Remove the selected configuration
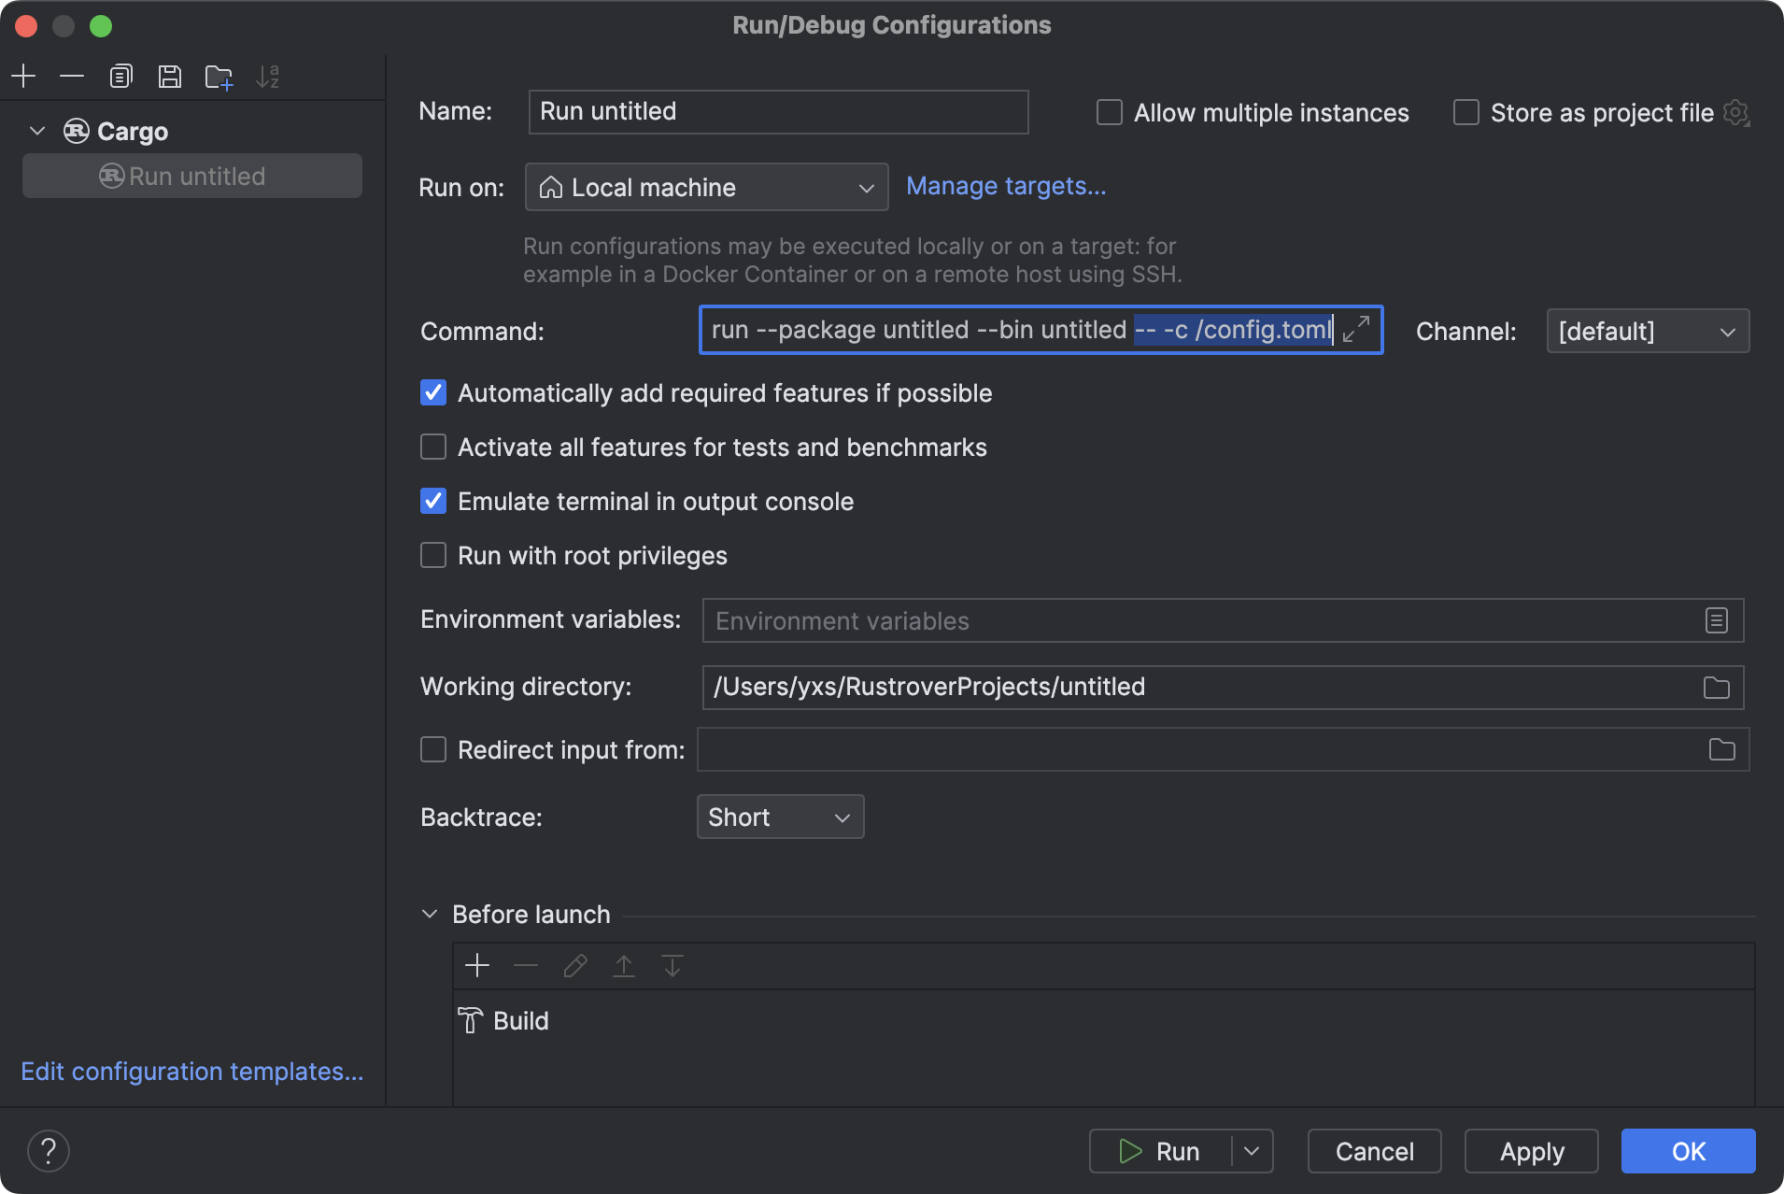The width and height of the screenshot is (1784, 1194). pyautogui.click(x=72, y=76)
